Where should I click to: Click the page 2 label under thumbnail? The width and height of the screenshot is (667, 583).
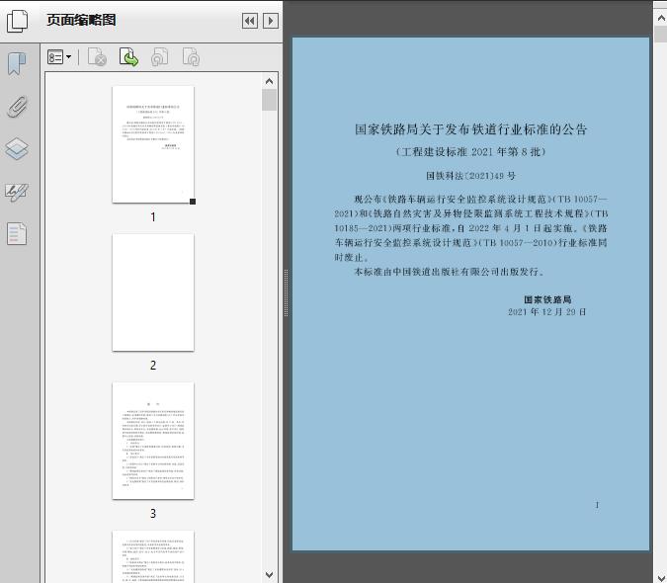pyautogui.click(x=153, y=366)
